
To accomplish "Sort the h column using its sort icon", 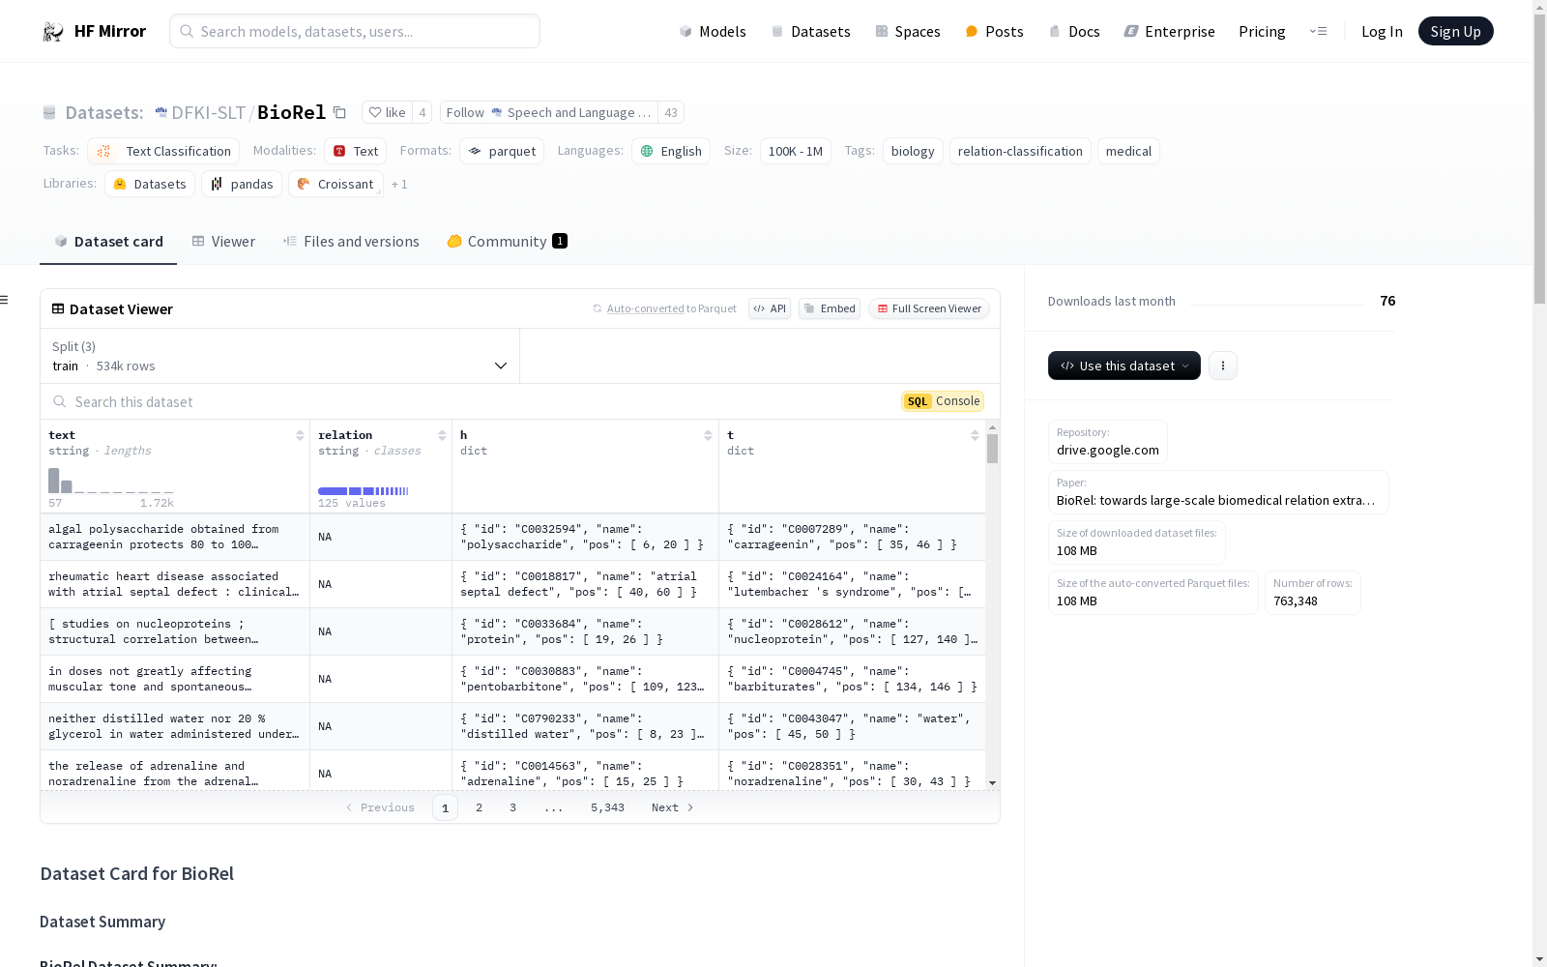I will tap(708, 435).
